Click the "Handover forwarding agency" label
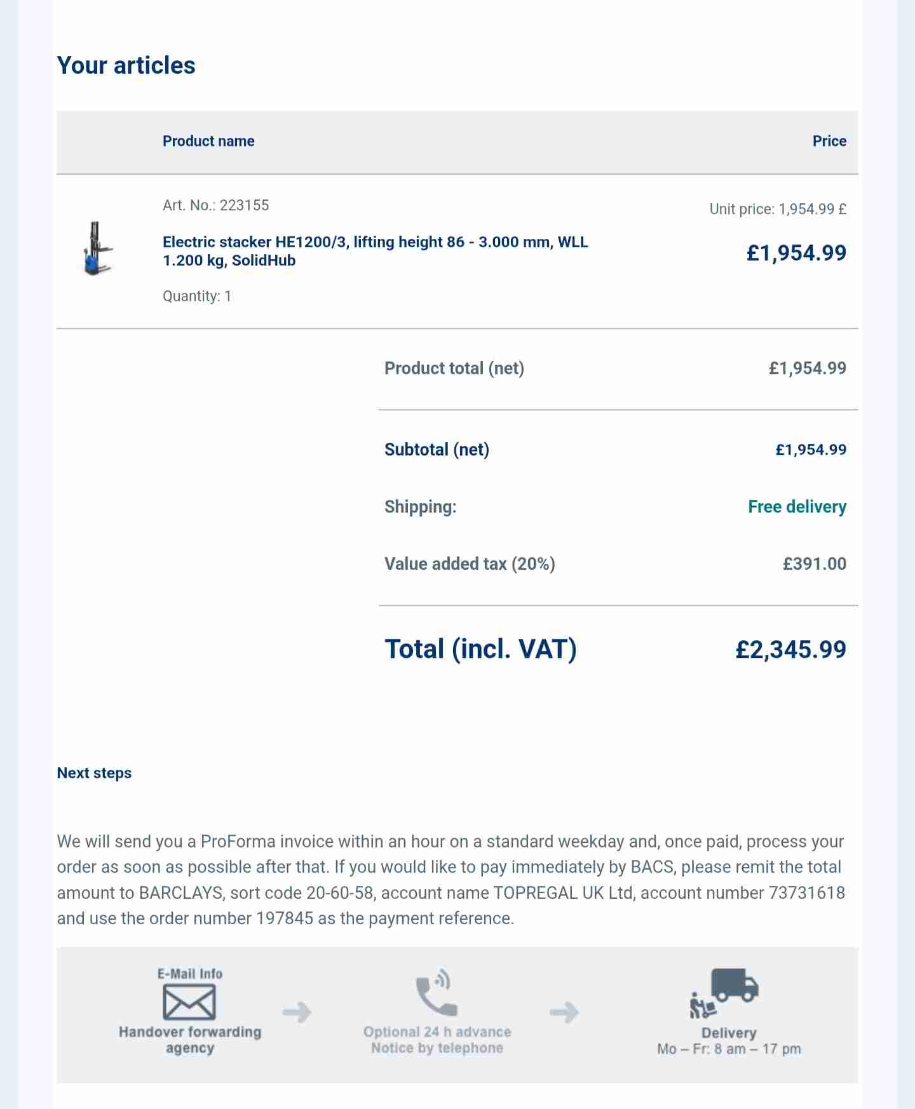The height and width of the screenshot is (1109, 915). 190,1040
